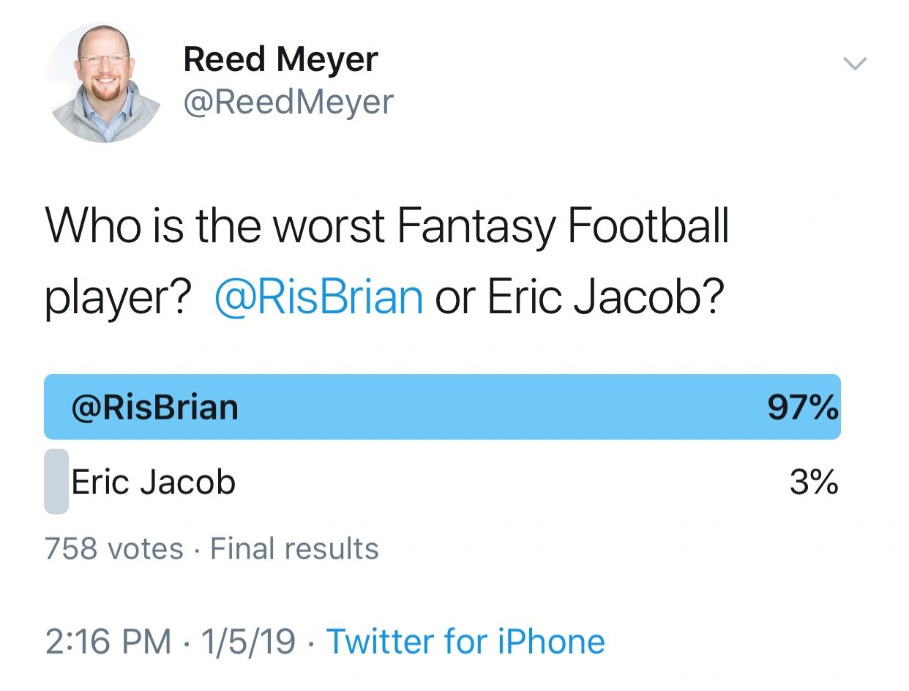Click the 3% poll result value
This screenshot has height=691, width=909.
click(814, 482)
